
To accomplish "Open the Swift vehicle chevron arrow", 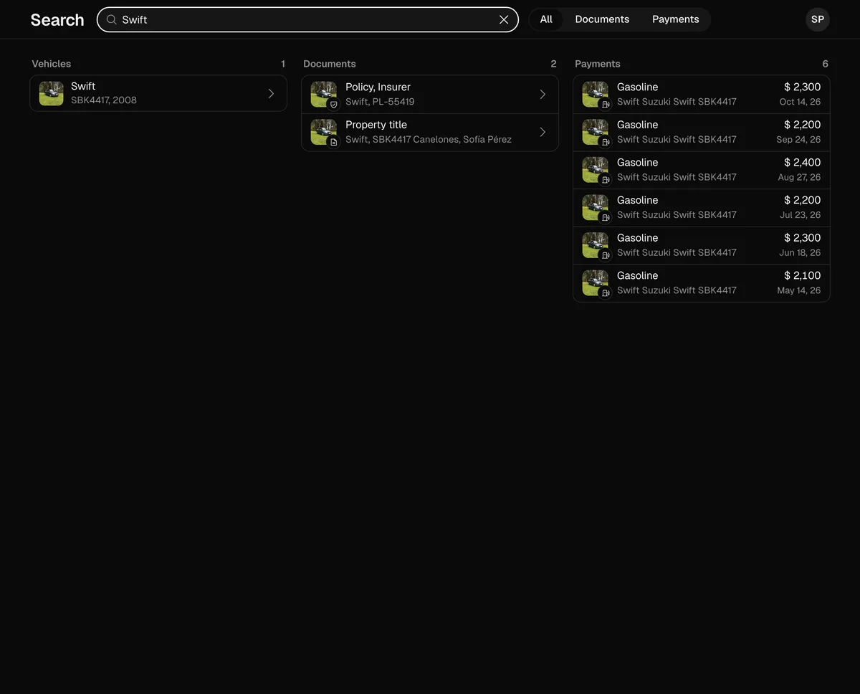I will point(271,93).
